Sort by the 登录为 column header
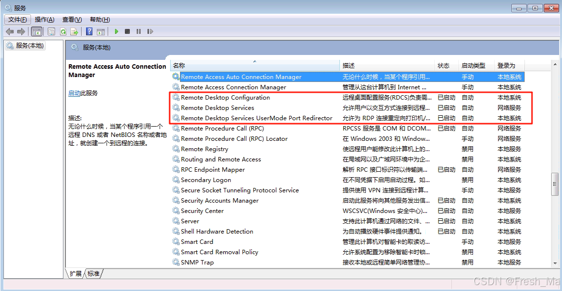 (509, 65)
